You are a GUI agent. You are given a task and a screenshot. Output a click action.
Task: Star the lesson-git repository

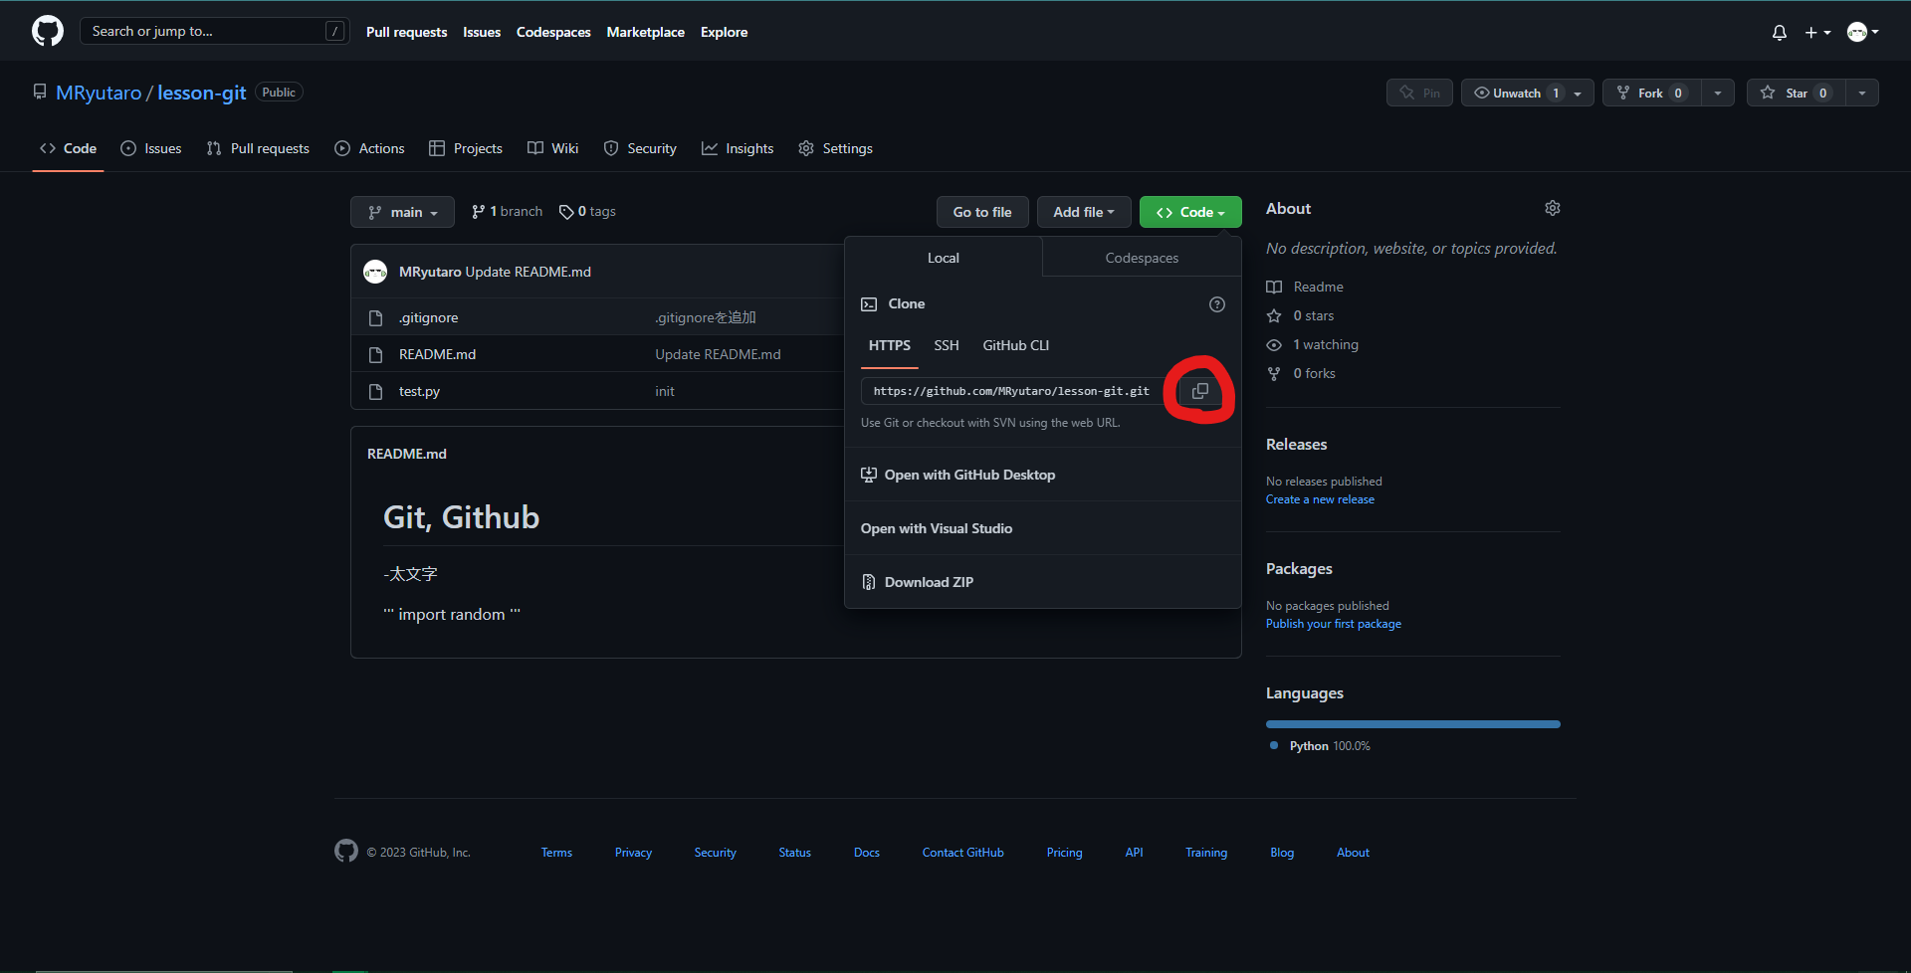(1796, 93)
